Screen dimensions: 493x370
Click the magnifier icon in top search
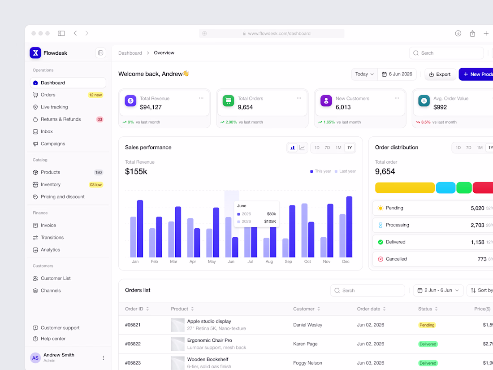[x=415, y=53]
